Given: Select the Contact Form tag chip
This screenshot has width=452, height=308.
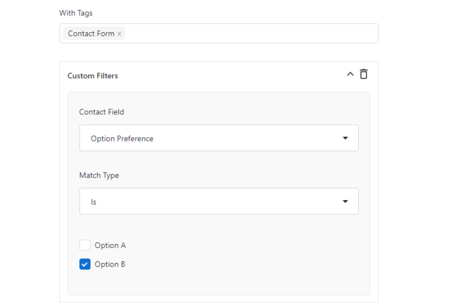Looking at the screenshot, I should (x=91, y=34).
